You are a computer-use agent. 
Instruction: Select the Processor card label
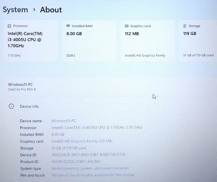pyautogui.click(x=20, y=26)
